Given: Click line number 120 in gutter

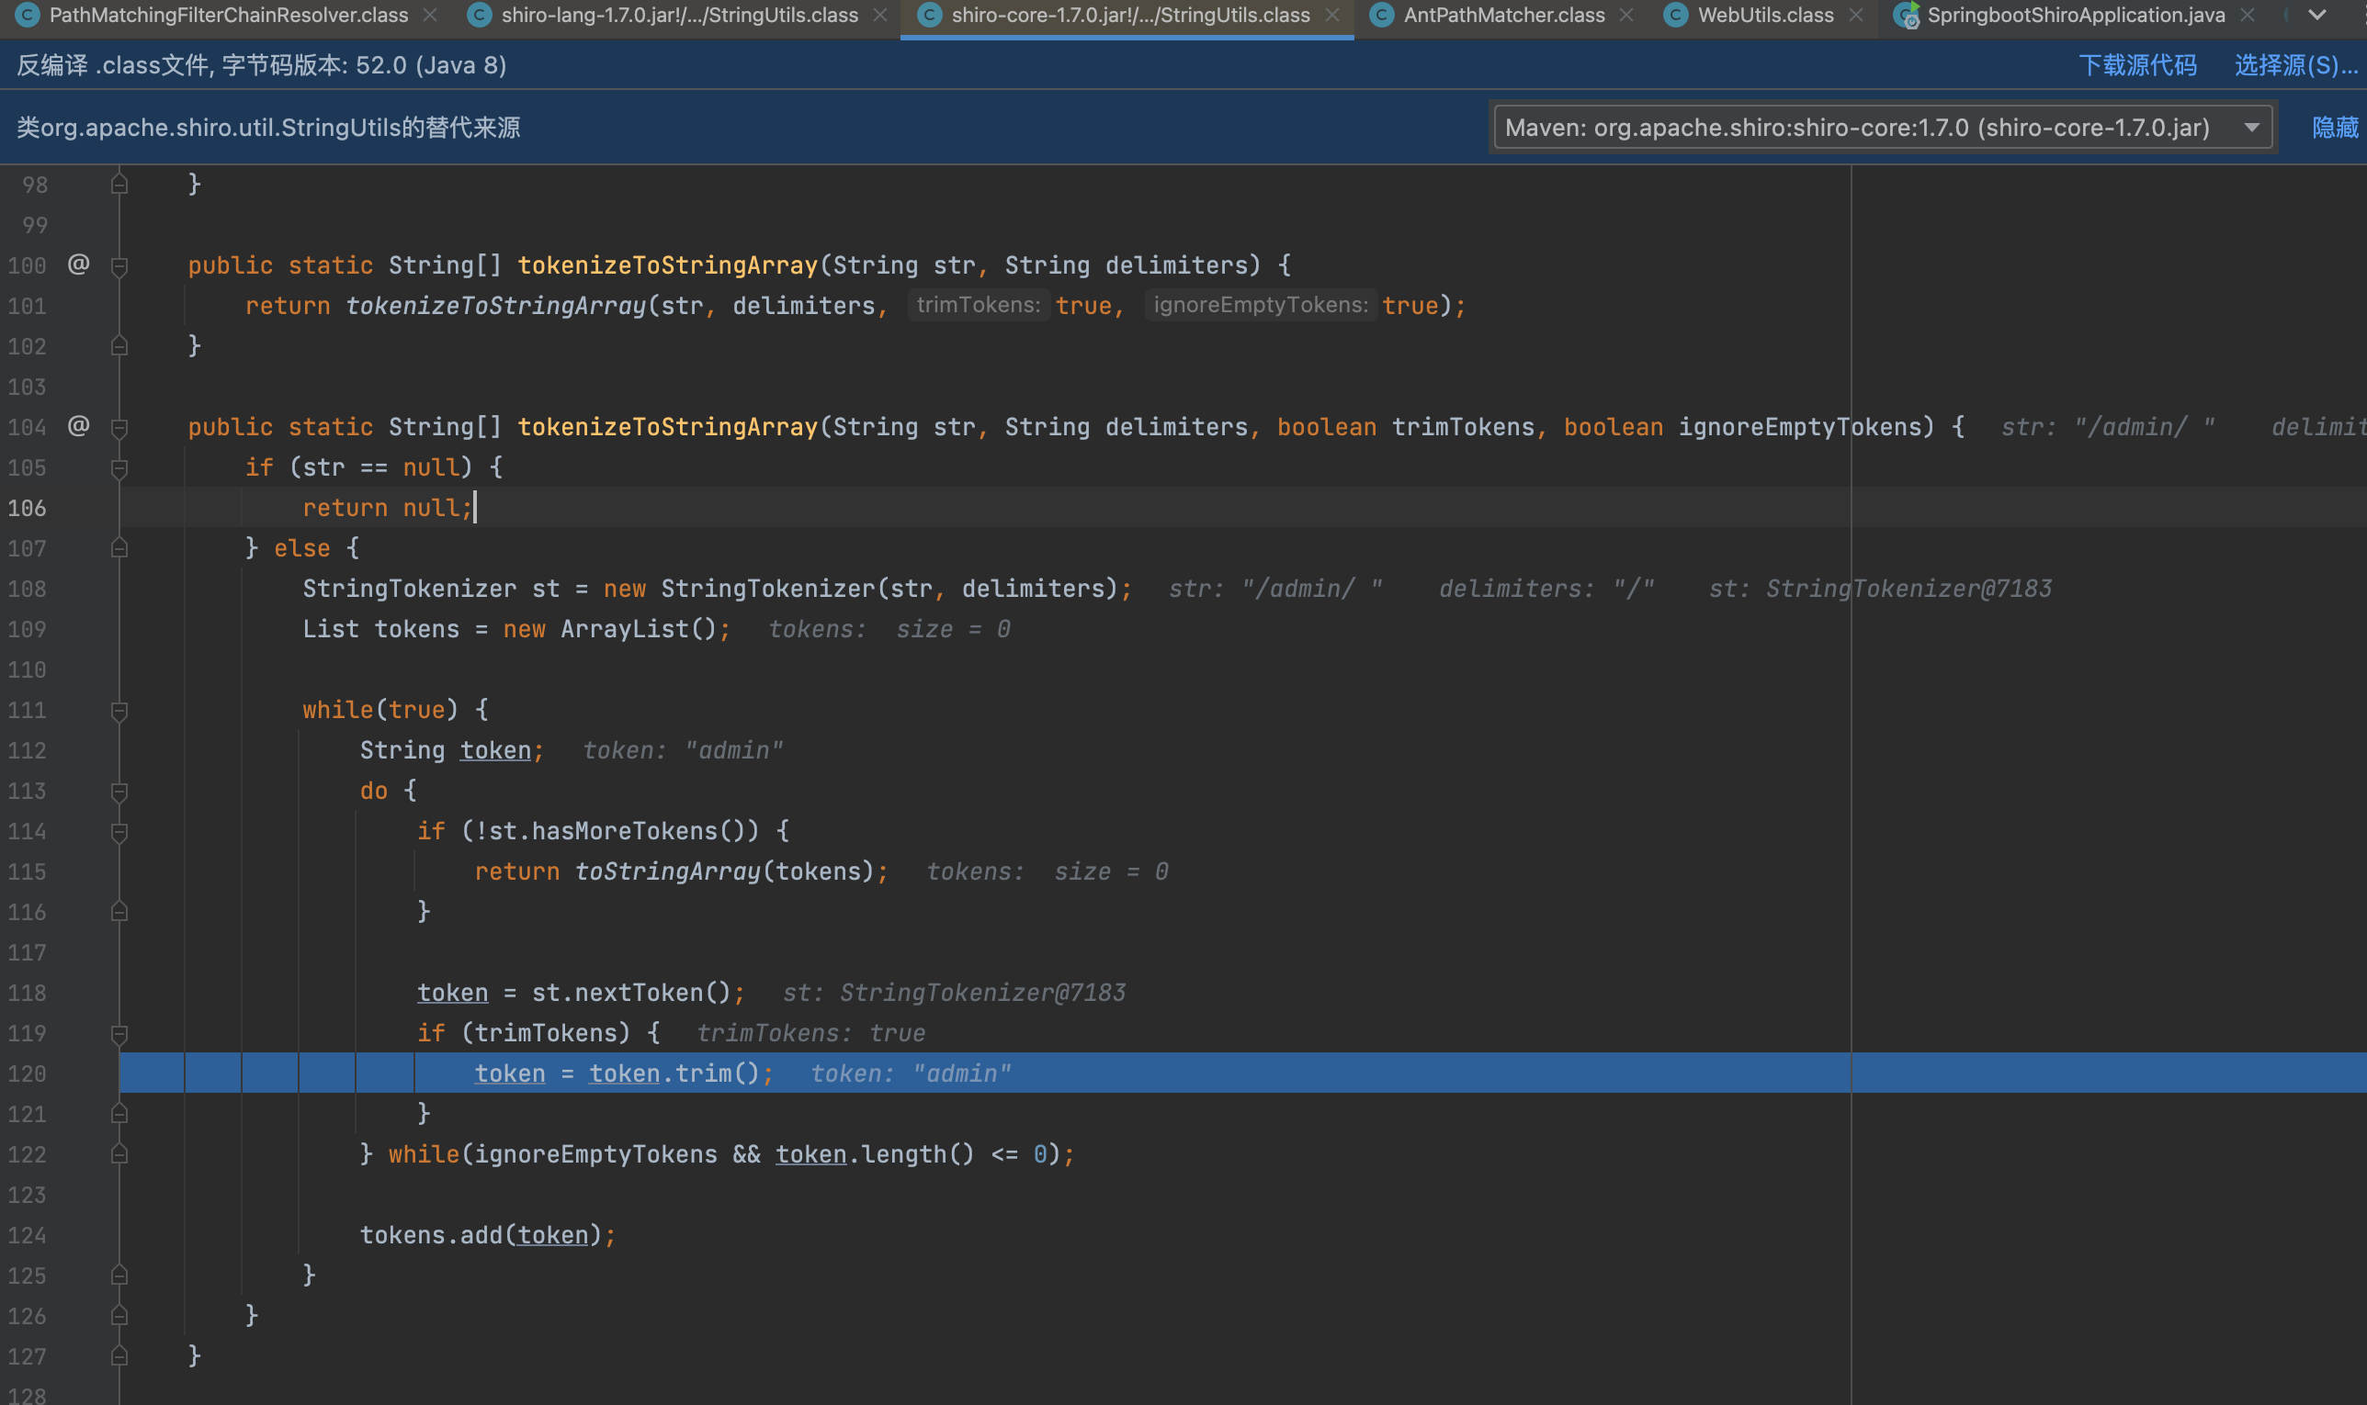Looking at the screenshot, I should pyautogui.click(x=27, y=1073).
